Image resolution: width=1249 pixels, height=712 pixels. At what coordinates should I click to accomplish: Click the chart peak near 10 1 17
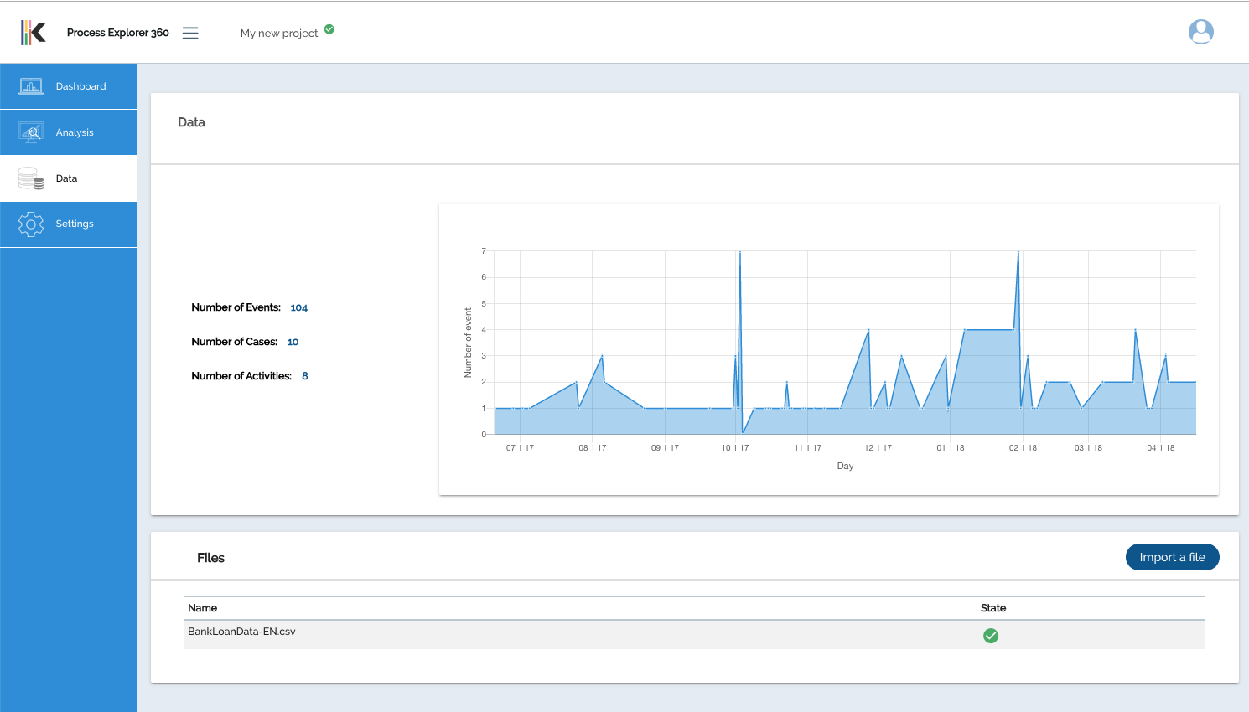point(739,252)
